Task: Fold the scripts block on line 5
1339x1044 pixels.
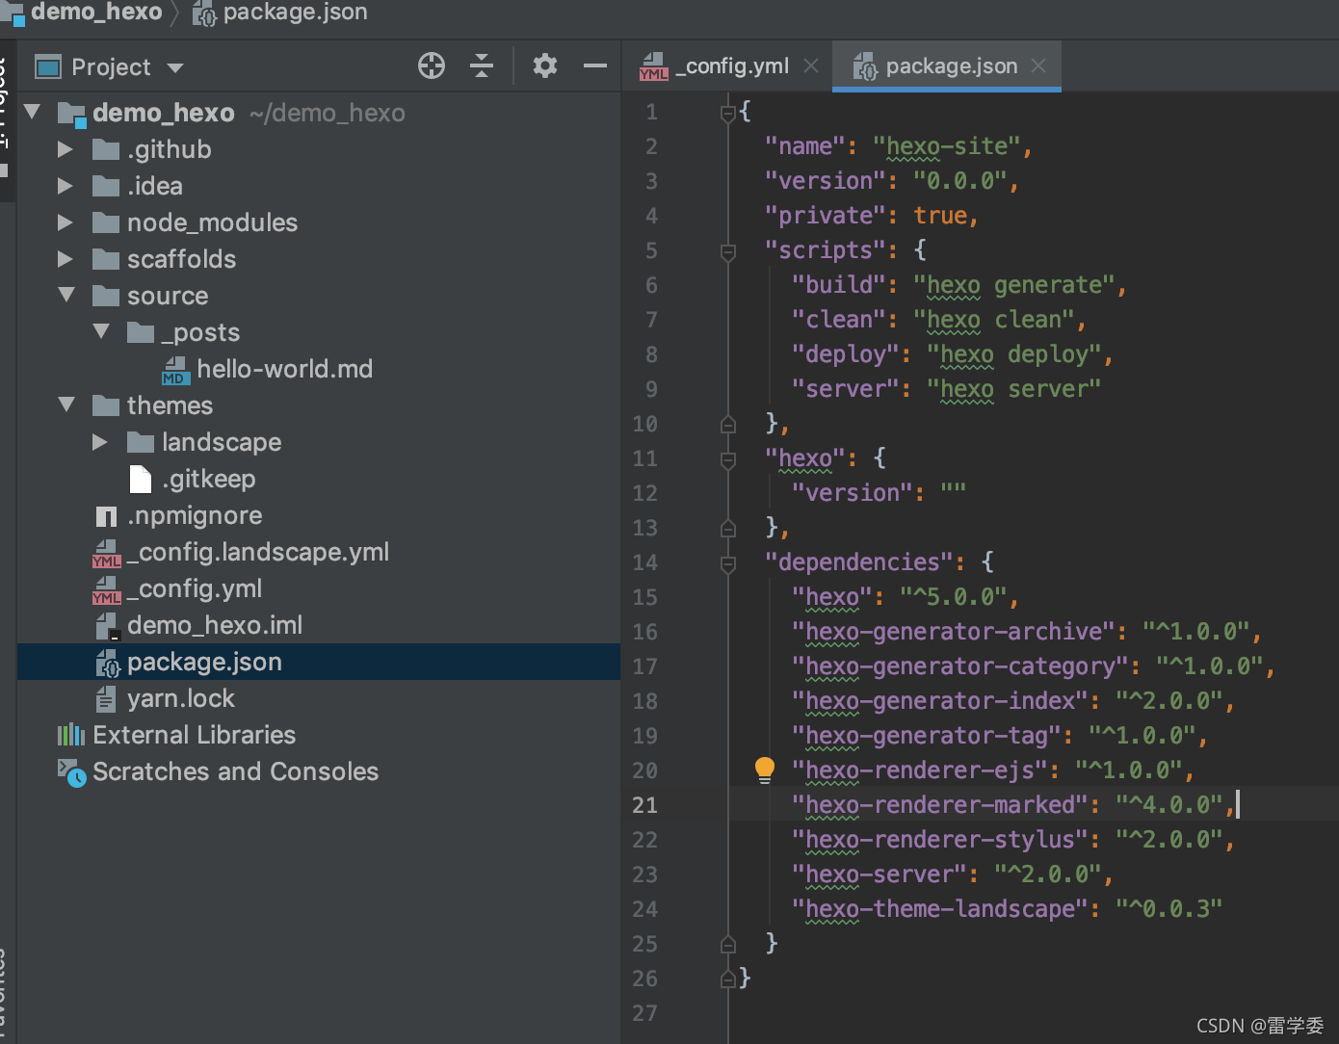Action: (x=728, y=252)
